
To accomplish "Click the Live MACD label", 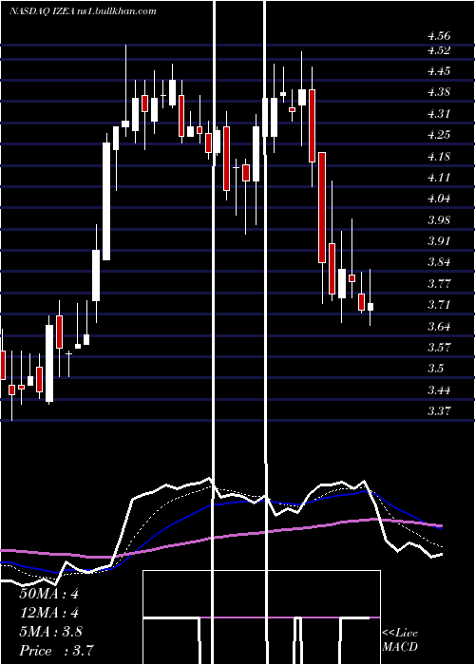I will pos(400,639).
